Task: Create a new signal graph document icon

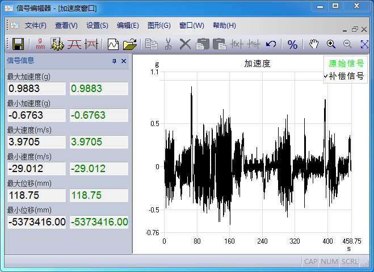Action: click(113, 44)
